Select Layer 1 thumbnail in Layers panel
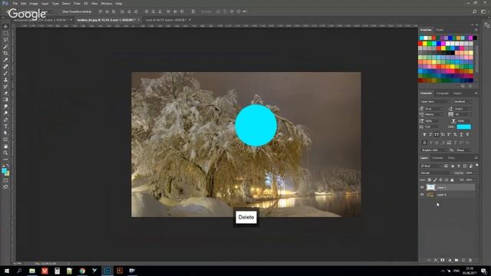The height and width of the screenshot is (276, 491). coord(430,187)
